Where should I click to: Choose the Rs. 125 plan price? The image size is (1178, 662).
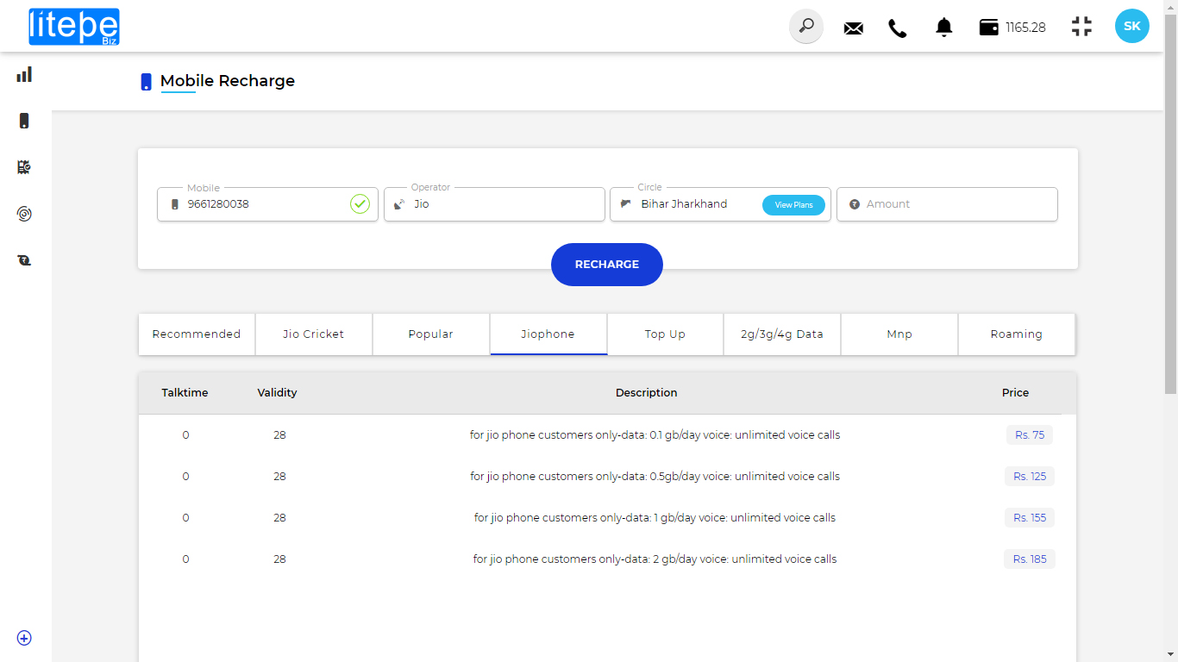tap(1030, 477)
